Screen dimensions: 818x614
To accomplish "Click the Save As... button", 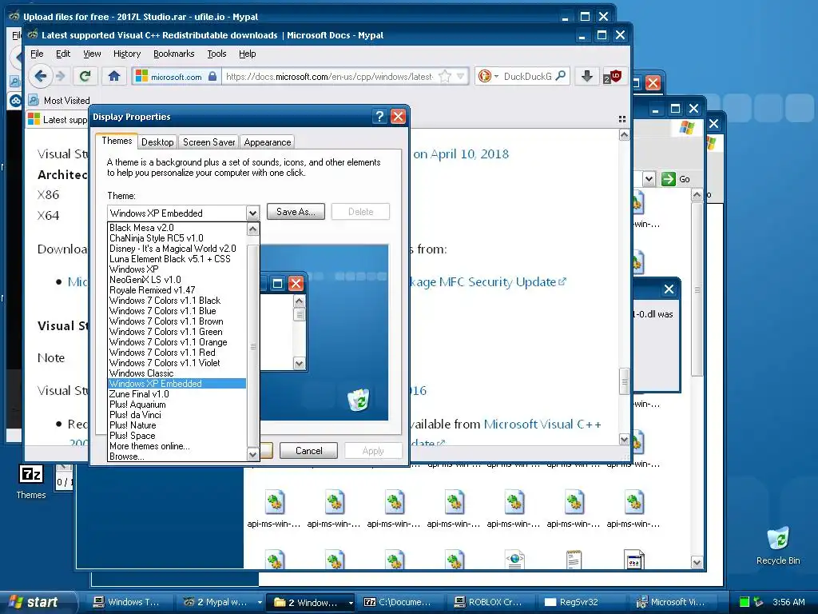I will click(x=296, y=211).
